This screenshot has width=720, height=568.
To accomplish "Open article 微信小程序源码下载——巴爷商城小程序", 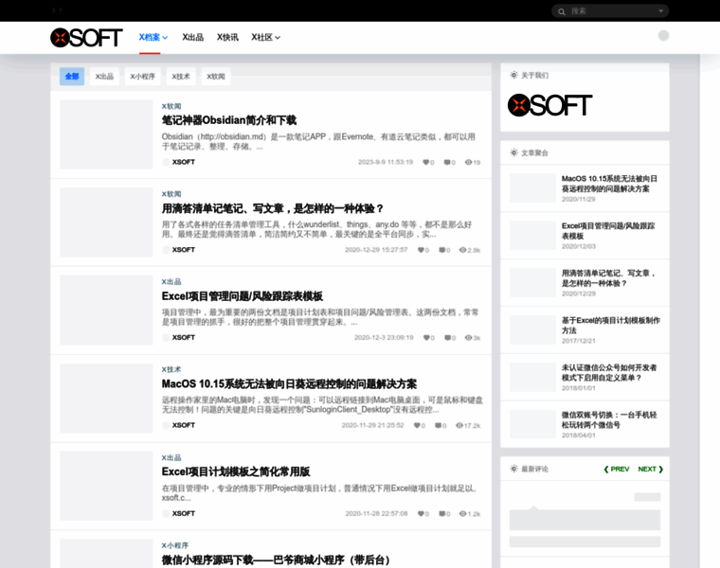I will [x=277, y=559].
